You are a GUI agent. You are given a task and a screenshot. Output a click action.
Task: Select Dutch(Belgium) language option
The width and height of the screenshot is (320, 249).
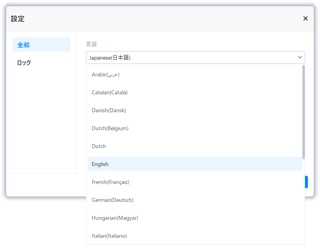[x=195, y=128]
